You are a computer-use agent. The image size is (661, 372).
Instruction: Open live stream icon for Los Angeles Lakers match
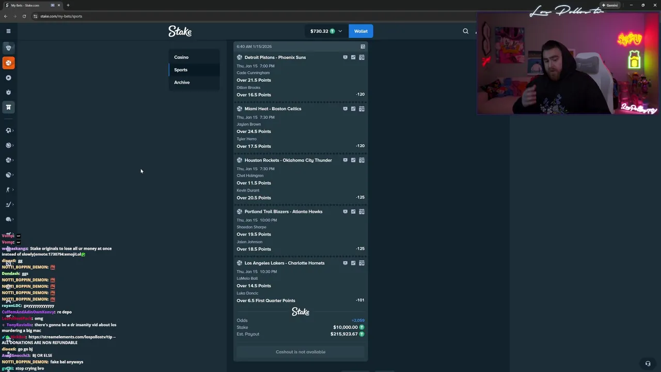(x=345, y=263)
